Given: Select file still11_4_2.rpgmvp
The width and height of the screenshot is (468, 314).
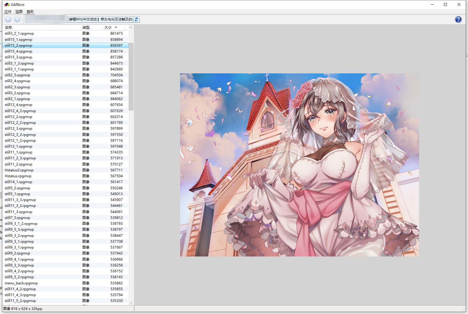Looking at the screenshot, I should (x=65, y=289).
